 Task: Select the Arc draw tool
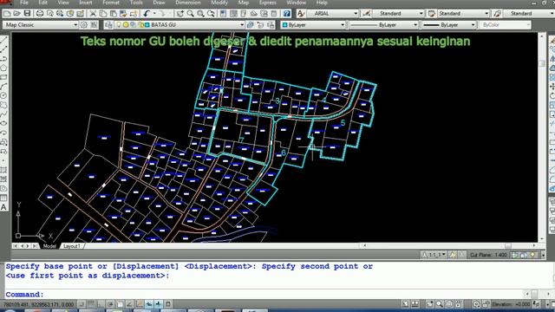[x=3, y=87]
